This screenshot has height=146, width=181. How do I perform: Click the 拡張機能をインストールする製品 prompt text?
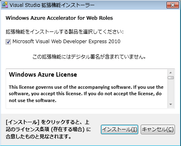[x=64, y=32]
